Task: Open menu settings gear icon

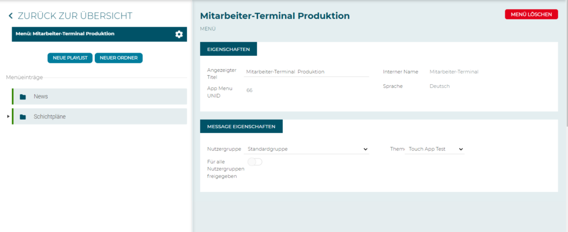Action: click(179, 34)
